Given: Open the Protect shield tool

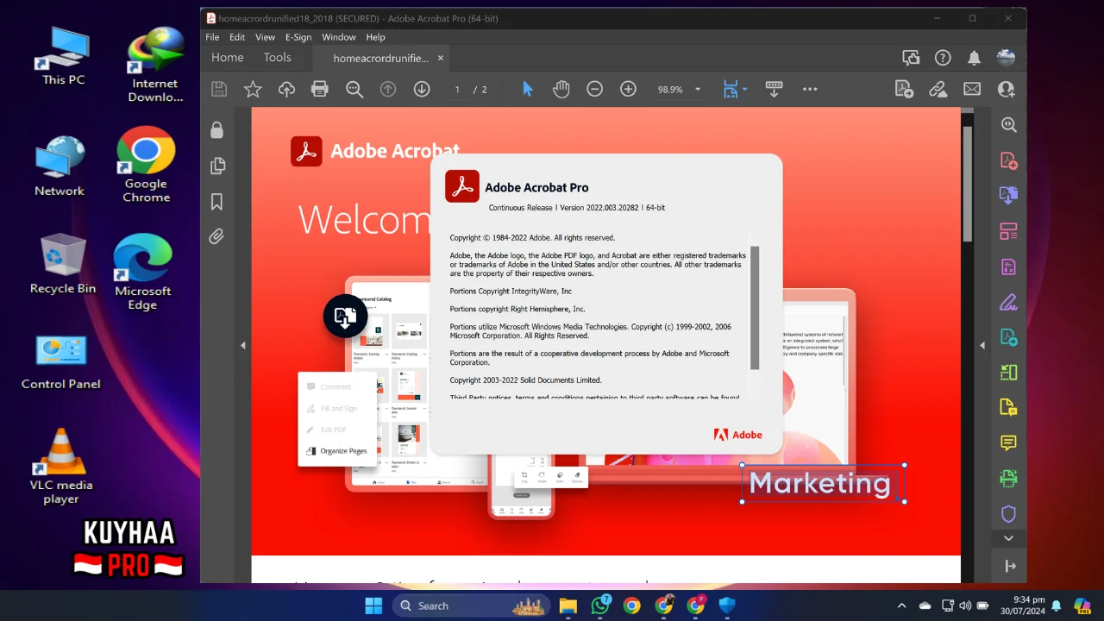Looking at the screenshot, I should click(1008, 514).
